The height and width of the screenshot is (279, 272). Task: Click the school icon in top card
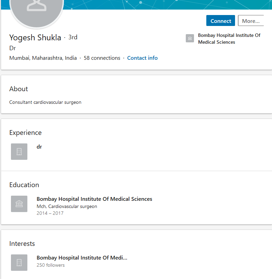(x=190, y=39)
